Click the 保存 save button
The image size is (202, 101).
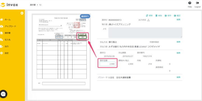pos(168,16)
